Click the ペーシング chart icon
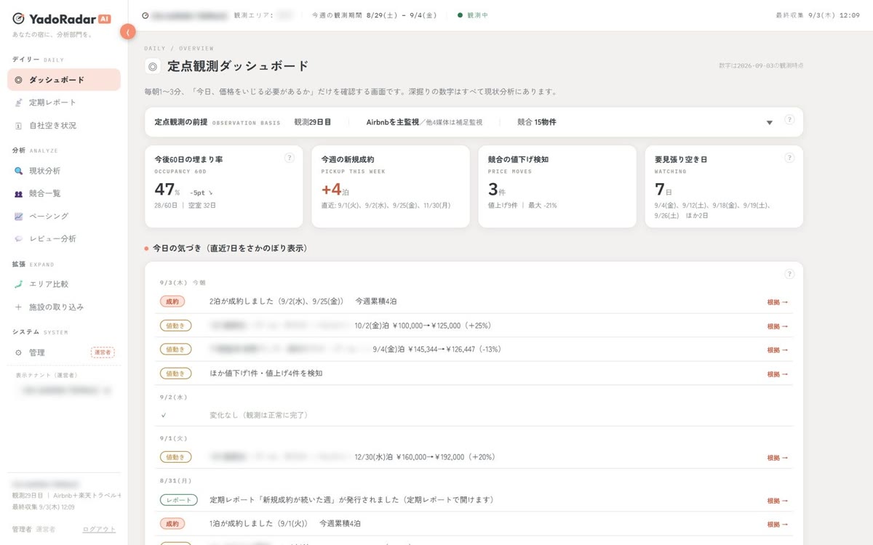The image size is (873, 545). [19, 216]
